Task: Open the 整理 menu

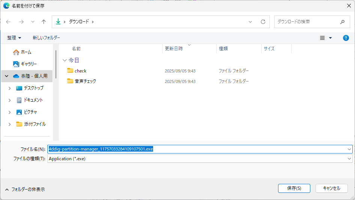Action: 14,38
